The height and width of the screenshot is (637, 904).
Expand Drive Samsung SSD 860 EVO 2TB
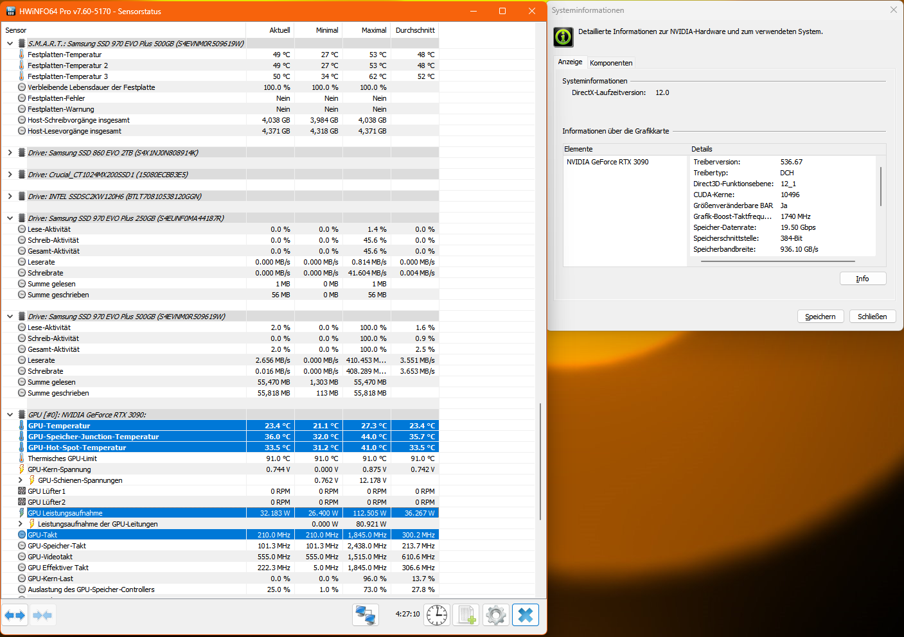(x=10, y=153)
